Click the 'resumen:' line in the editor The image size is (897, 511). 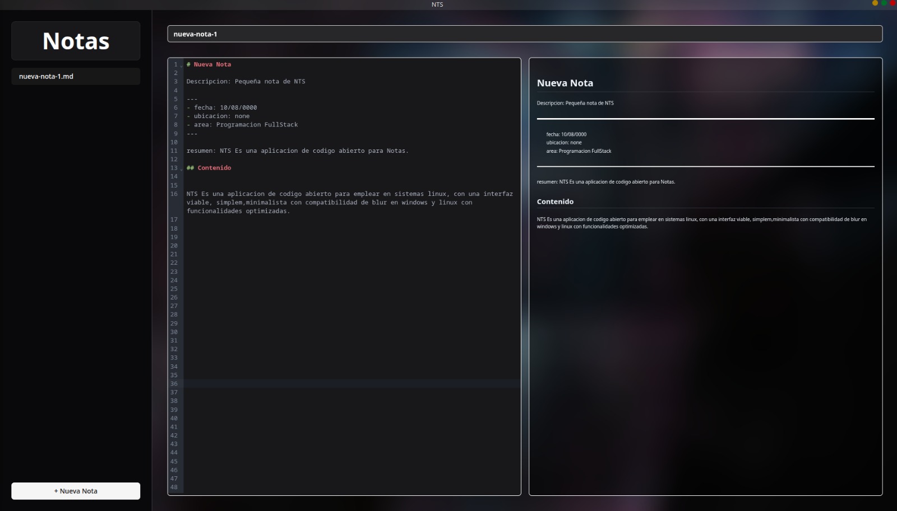[297, 151]
